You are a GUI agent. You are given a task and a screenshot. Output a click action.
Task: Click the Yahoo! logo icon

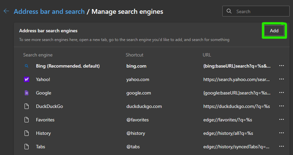pos(27,79)
